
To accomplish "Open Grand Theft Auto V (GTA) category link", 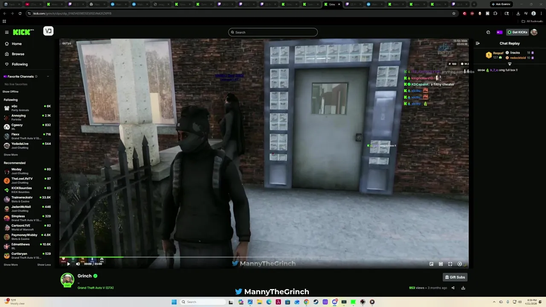I will [x=96, y=288].
